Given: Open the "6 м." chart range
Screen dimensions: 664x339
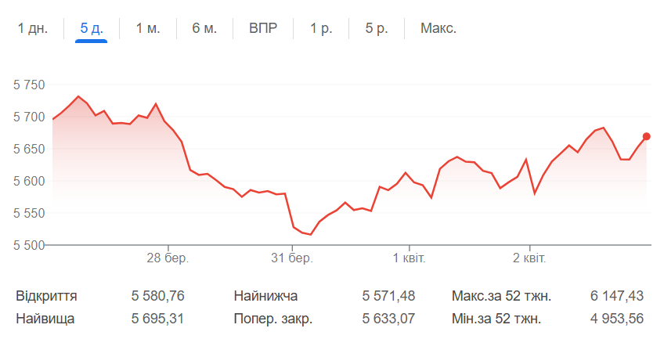Looking at the screenshot, I should click(204, 28).
